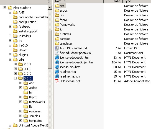Expand the 3.1.0 sdk tree node
Viewport: 151px width, 129px height.
coord(15,69)
